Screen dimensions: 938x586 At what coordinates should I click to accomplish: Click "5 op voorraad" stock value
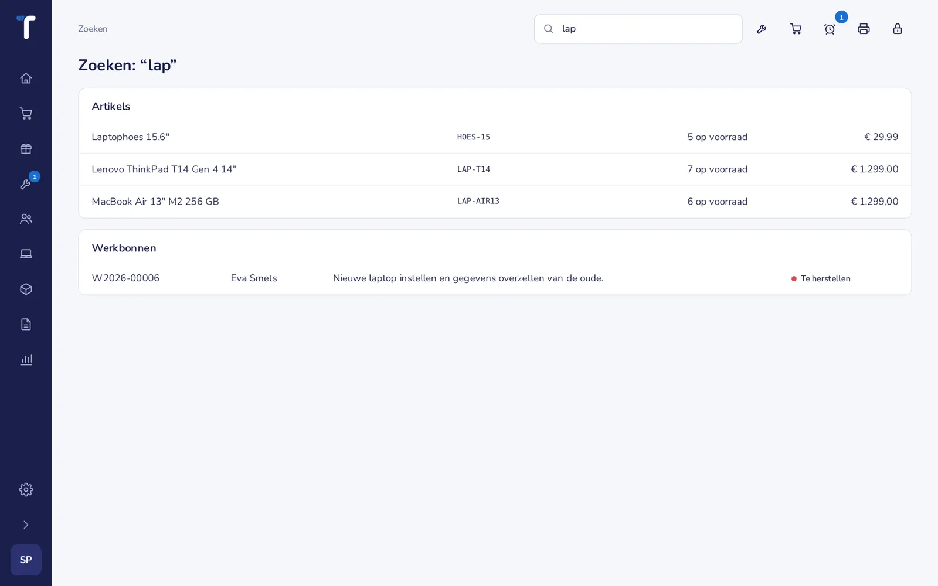click(718, 137)
